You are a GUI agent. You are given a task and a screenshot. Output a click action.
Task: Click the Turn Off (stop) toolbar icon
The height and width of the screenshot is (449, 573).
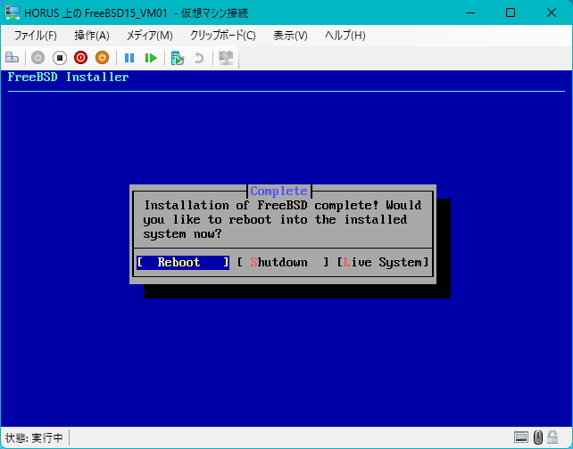coord(60,58)
